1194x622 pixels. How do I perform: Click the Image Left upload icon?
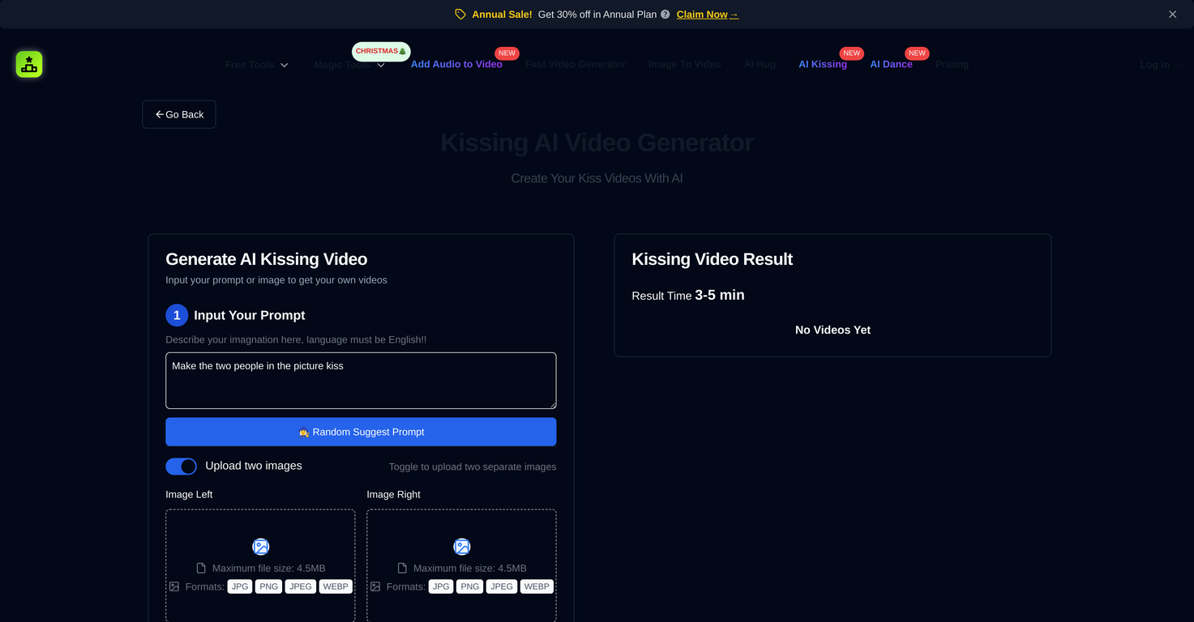pyautogui.click(x=260, y=547)
